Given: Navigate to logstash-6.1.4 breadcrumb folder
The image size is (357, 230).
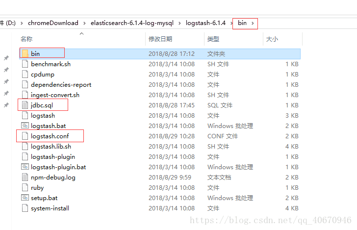Looking at the screenshot, I should coord(205,23).
